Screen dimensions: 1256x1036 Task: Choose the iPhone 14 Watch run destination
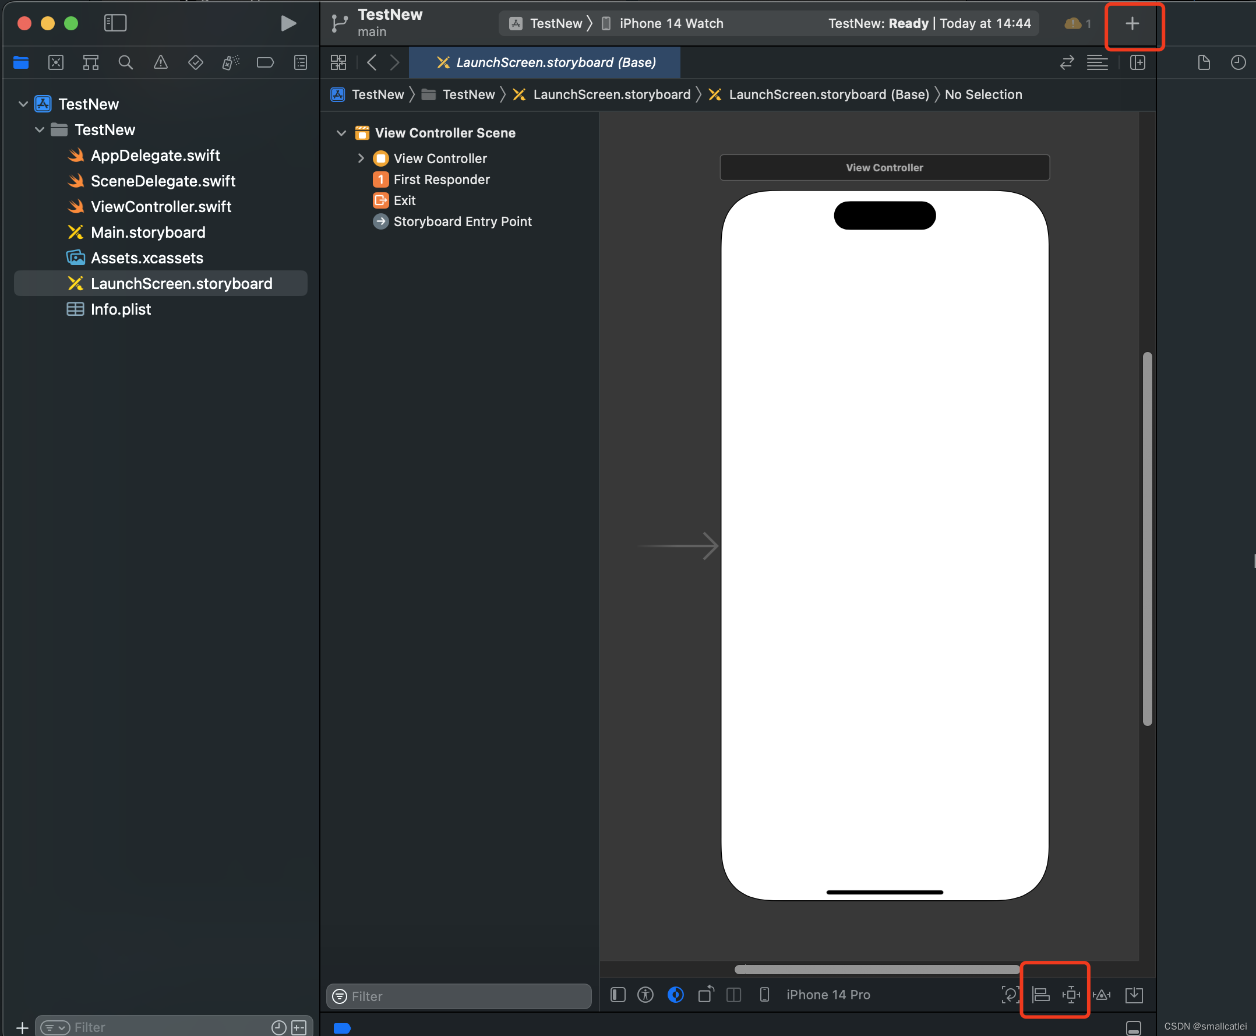coord(671,23)
